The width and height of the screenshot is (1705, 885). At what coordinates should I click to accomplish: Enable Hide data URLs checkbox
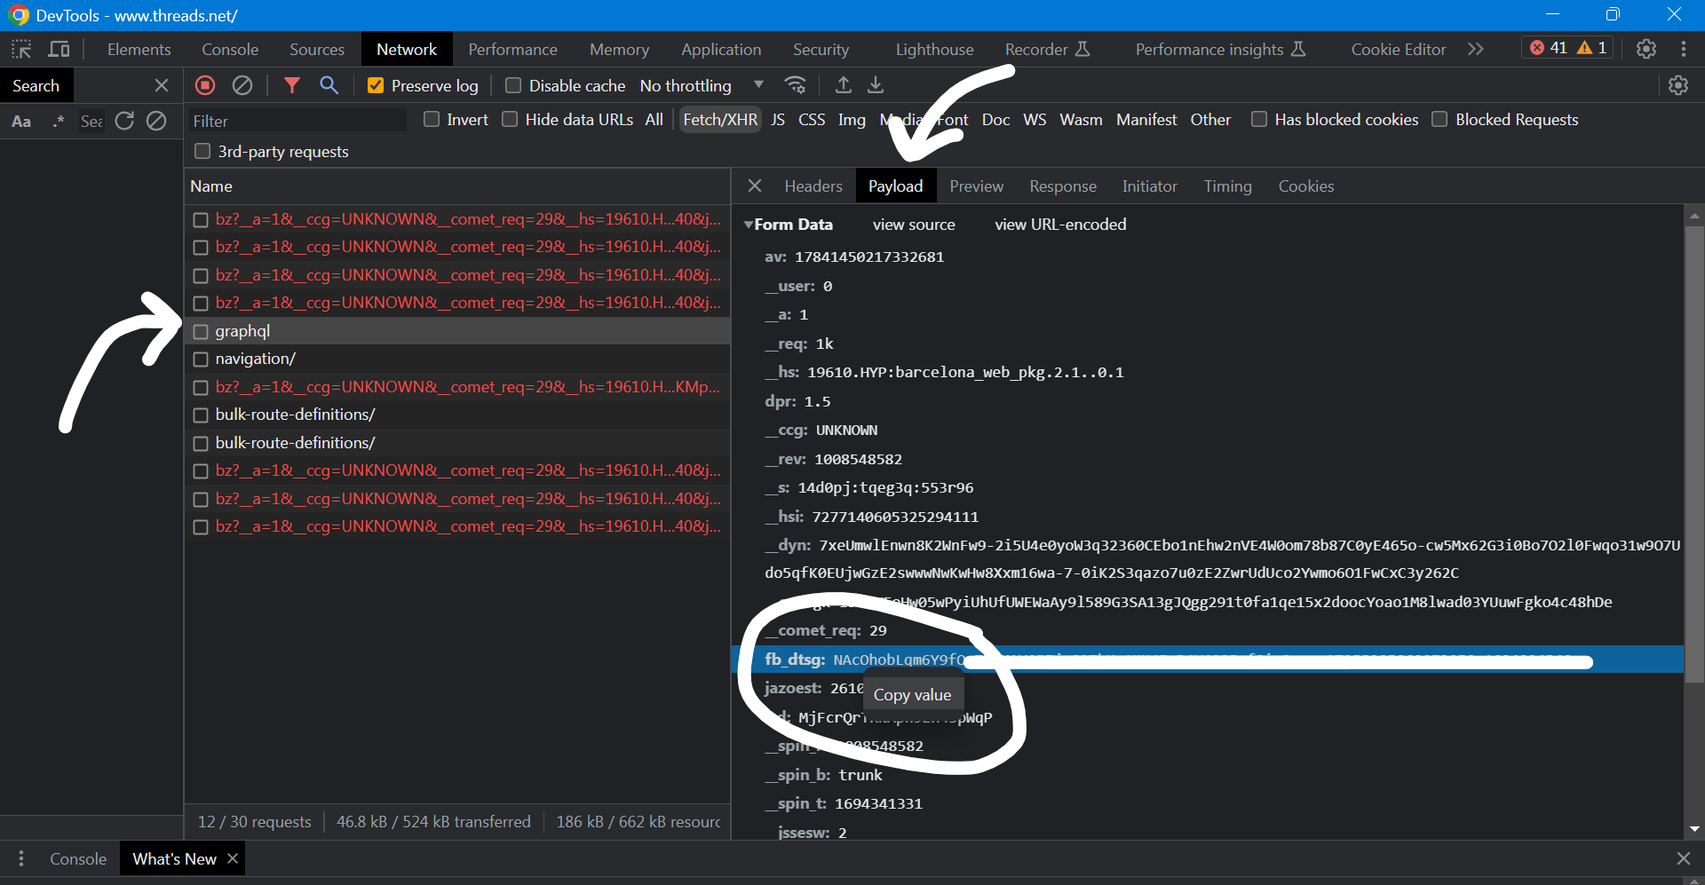510,119
